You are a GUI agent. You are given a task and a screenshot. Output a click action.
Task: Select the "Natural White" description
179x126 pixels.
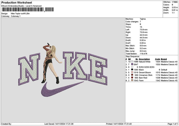pos(145,62)
